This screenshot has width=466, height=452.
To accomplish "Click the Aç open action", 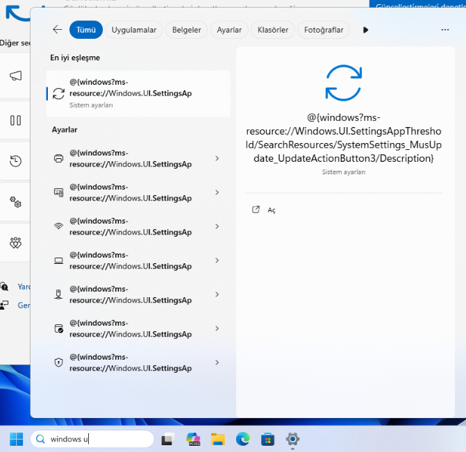I will coord(272,210).
